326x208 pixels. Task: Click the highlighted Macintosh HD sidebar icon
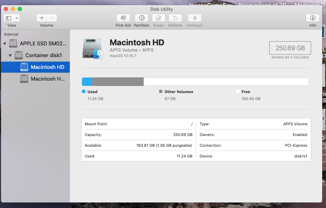click(x=24, y=67)
